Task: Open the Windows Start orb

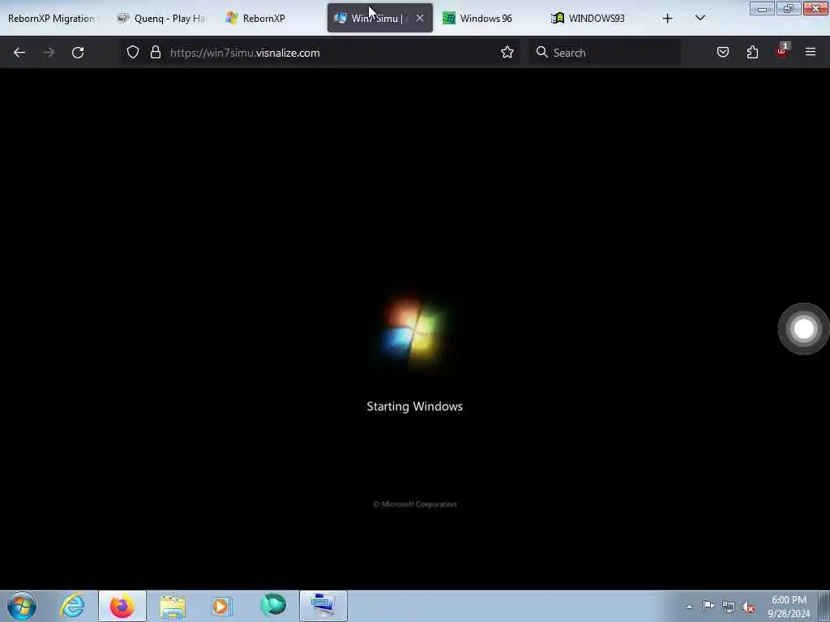Action: (22, 606)
